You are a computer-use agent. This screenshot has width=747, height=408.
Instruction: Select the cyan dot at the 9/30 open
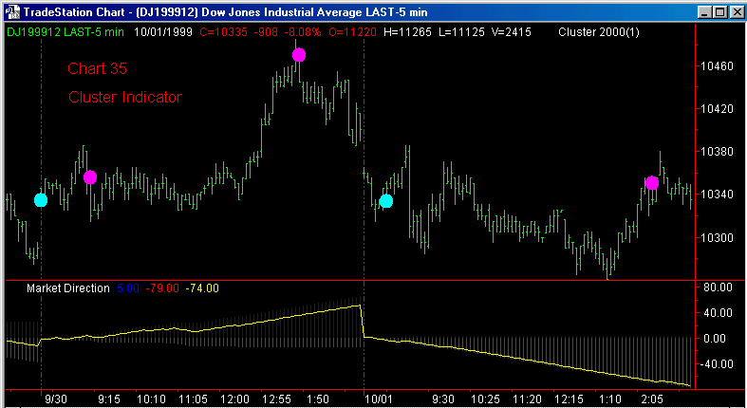[x=41, y=200]
